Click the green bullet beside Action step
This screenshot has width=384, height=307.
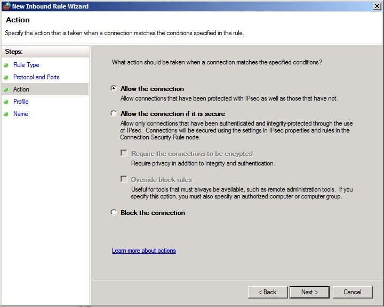[x=6, y=89]
